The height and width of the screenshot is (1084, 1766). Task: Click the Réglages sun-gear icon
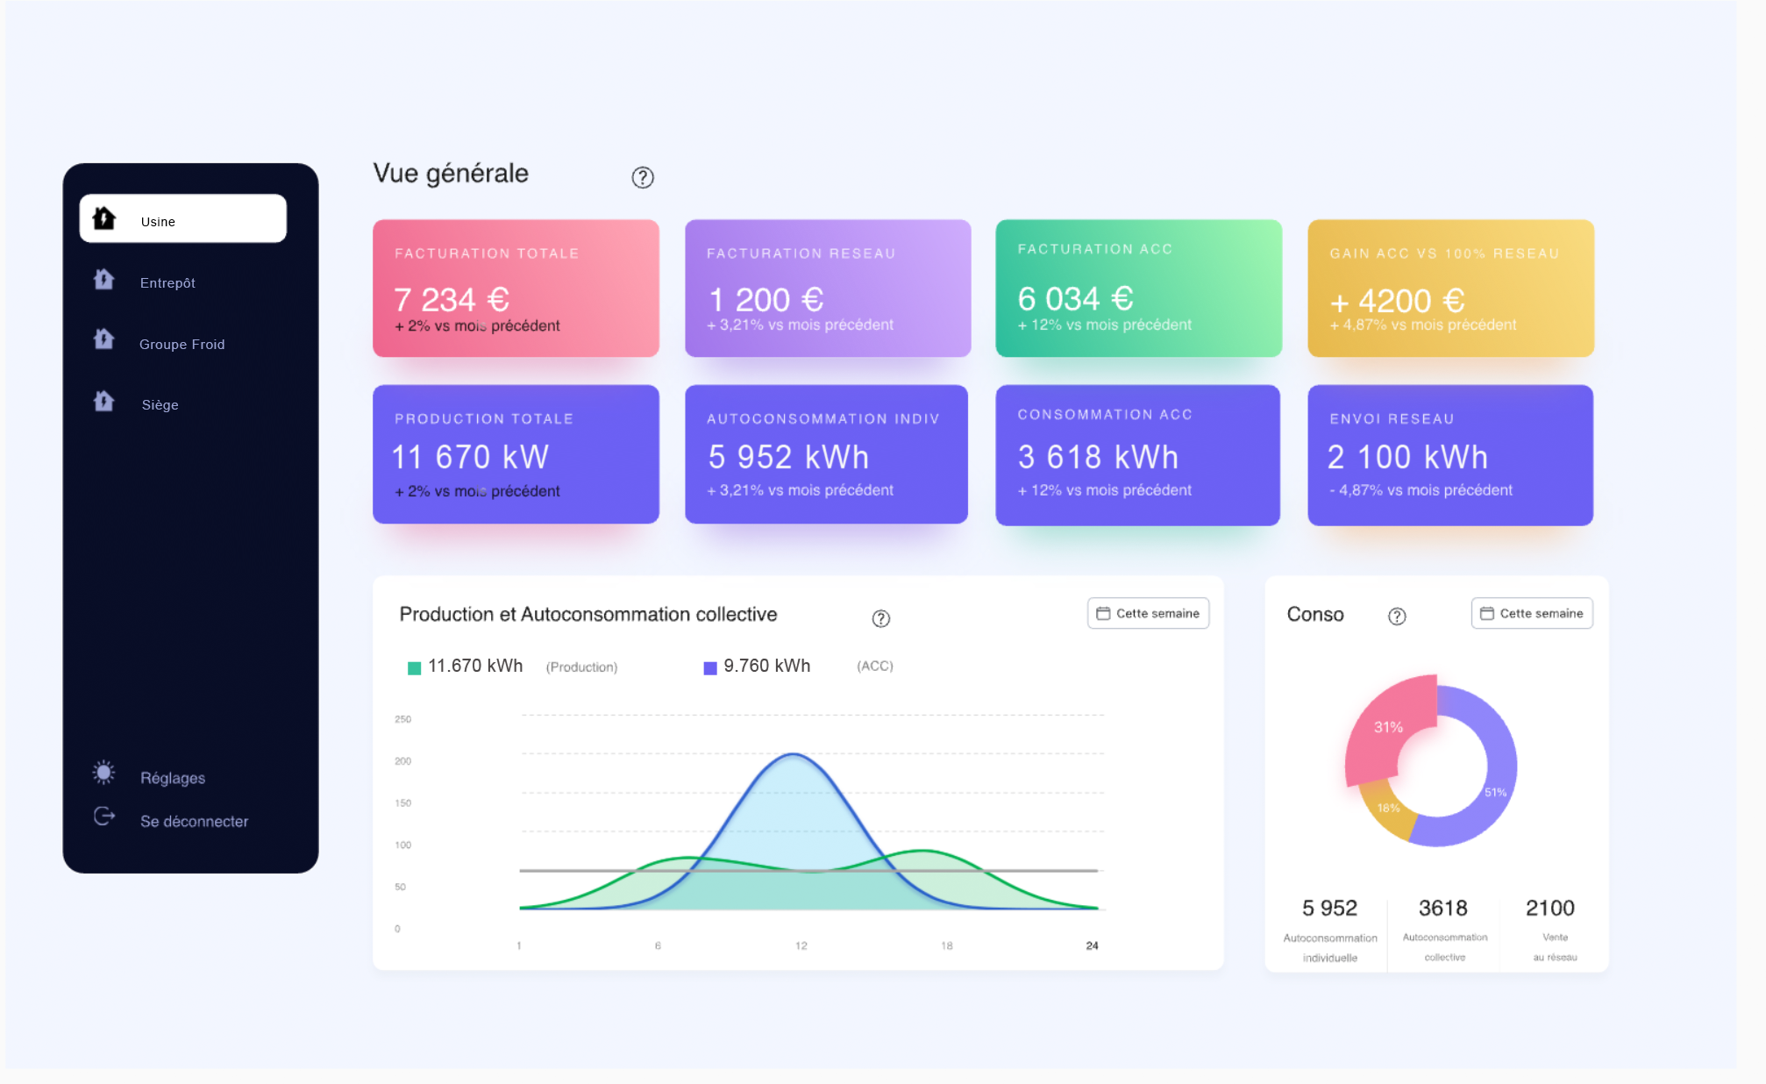(103, 773)
